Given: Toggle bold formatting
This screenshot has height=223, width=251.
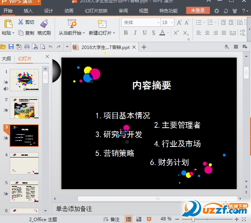Looking at the screenshot, I should [x=126, y=33].
